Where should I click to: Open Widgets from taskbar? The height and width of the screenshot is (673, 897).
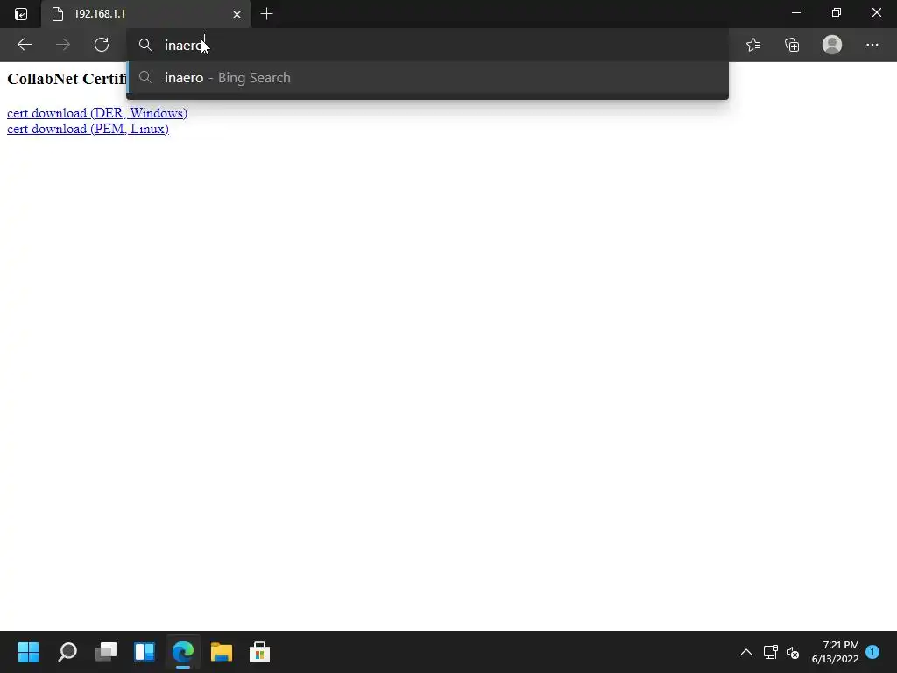pyautogui.click(x=145, y=652)
